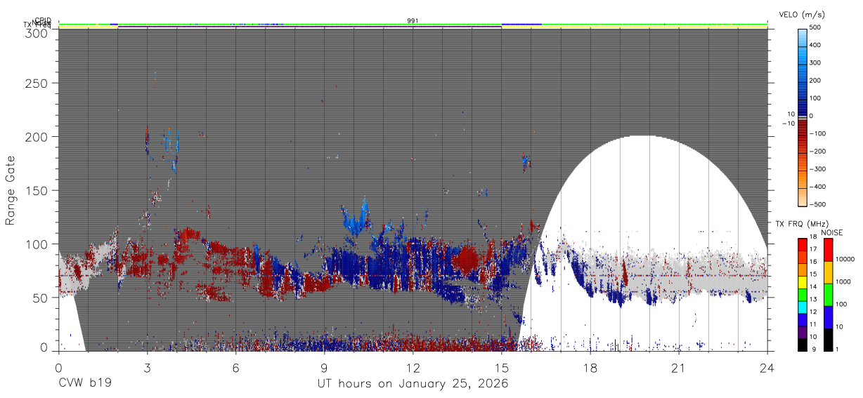Click the 18 tick on UT hours axis
This screenshot has width=863, height=398.
pos(590,367)
